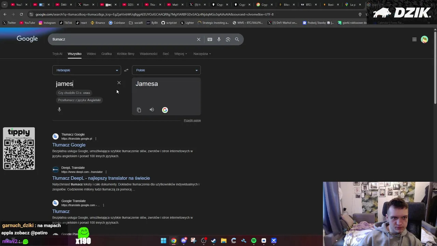Open the Tłumacz Google Translate result
Viewport: 437px width, 246px height.
(x=61, y=211)
